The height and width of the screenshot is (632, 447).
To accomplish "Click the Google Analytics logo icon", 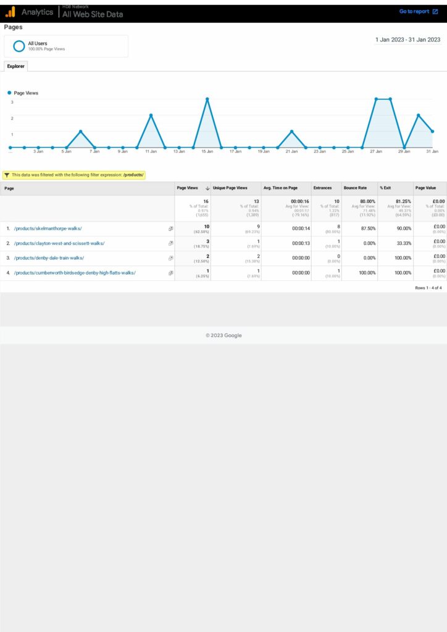I will pyautogui.click(x=10, y=12).
